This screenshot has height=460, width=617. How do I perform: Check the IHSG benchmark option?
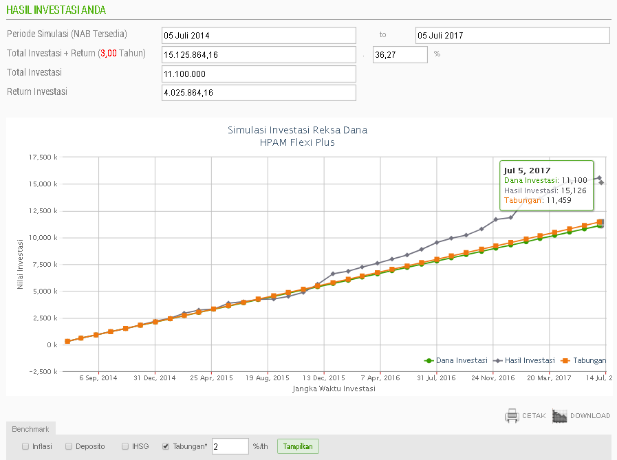[125, 446]
